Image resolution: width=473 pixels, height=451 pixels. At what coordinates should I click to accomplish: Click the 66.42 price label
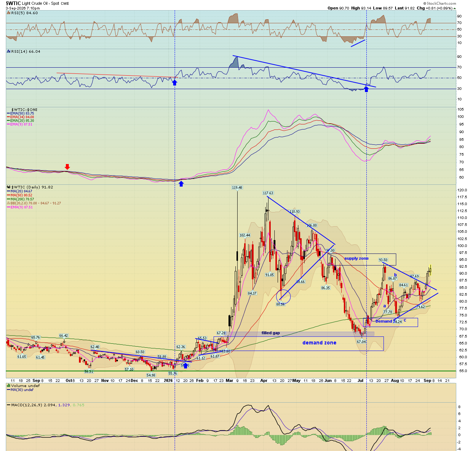coord(64,336)
